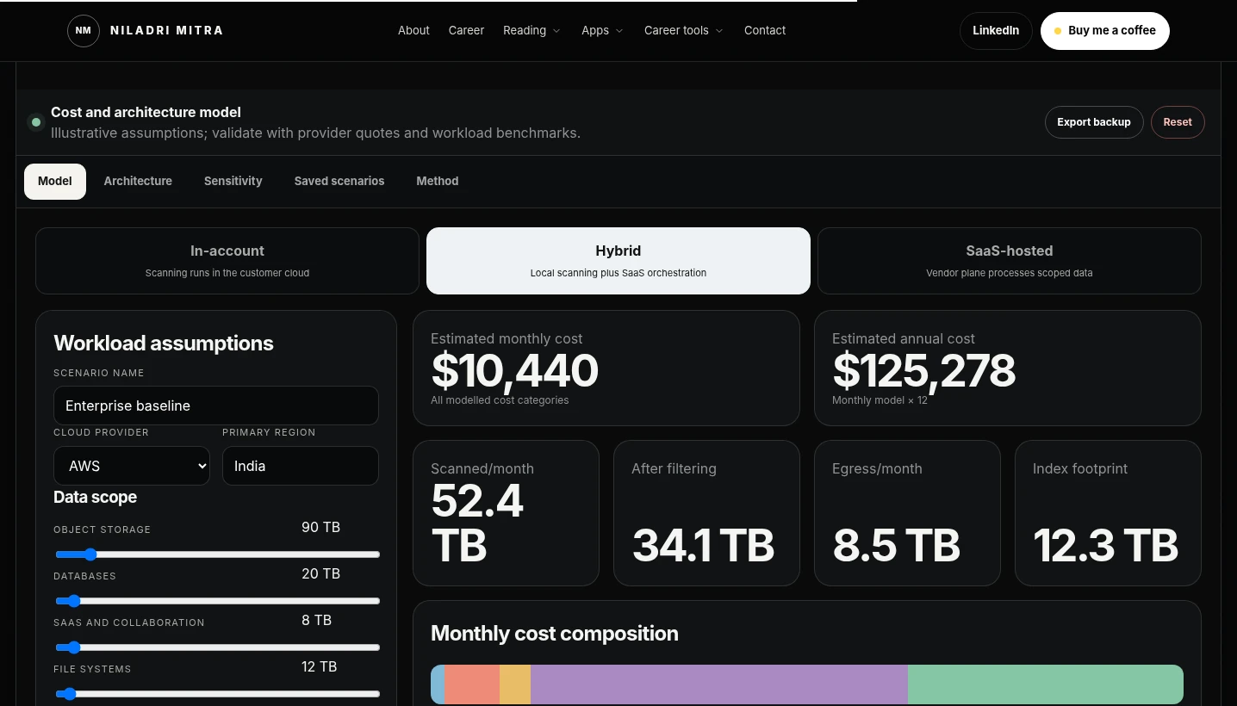Click the Reset button

[1178, 122]
